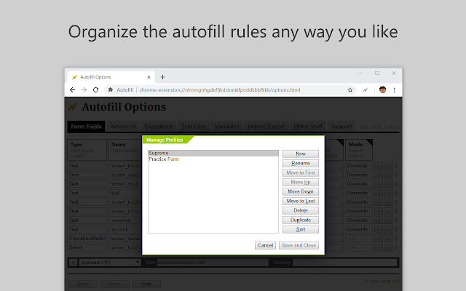Open a new browser tab with plus
The height and width of the screenshot is (291, 466).
coord(162,77)
